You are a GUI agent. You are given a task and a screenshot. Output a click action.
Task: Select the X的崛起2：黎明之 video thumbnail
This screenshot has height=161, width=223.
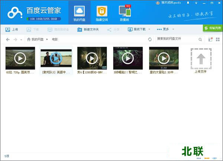(x=128, y=58)
